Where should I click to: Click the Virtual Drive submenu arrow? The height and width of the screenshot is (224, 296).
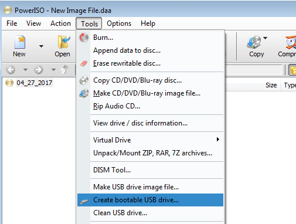pos(218,140)
